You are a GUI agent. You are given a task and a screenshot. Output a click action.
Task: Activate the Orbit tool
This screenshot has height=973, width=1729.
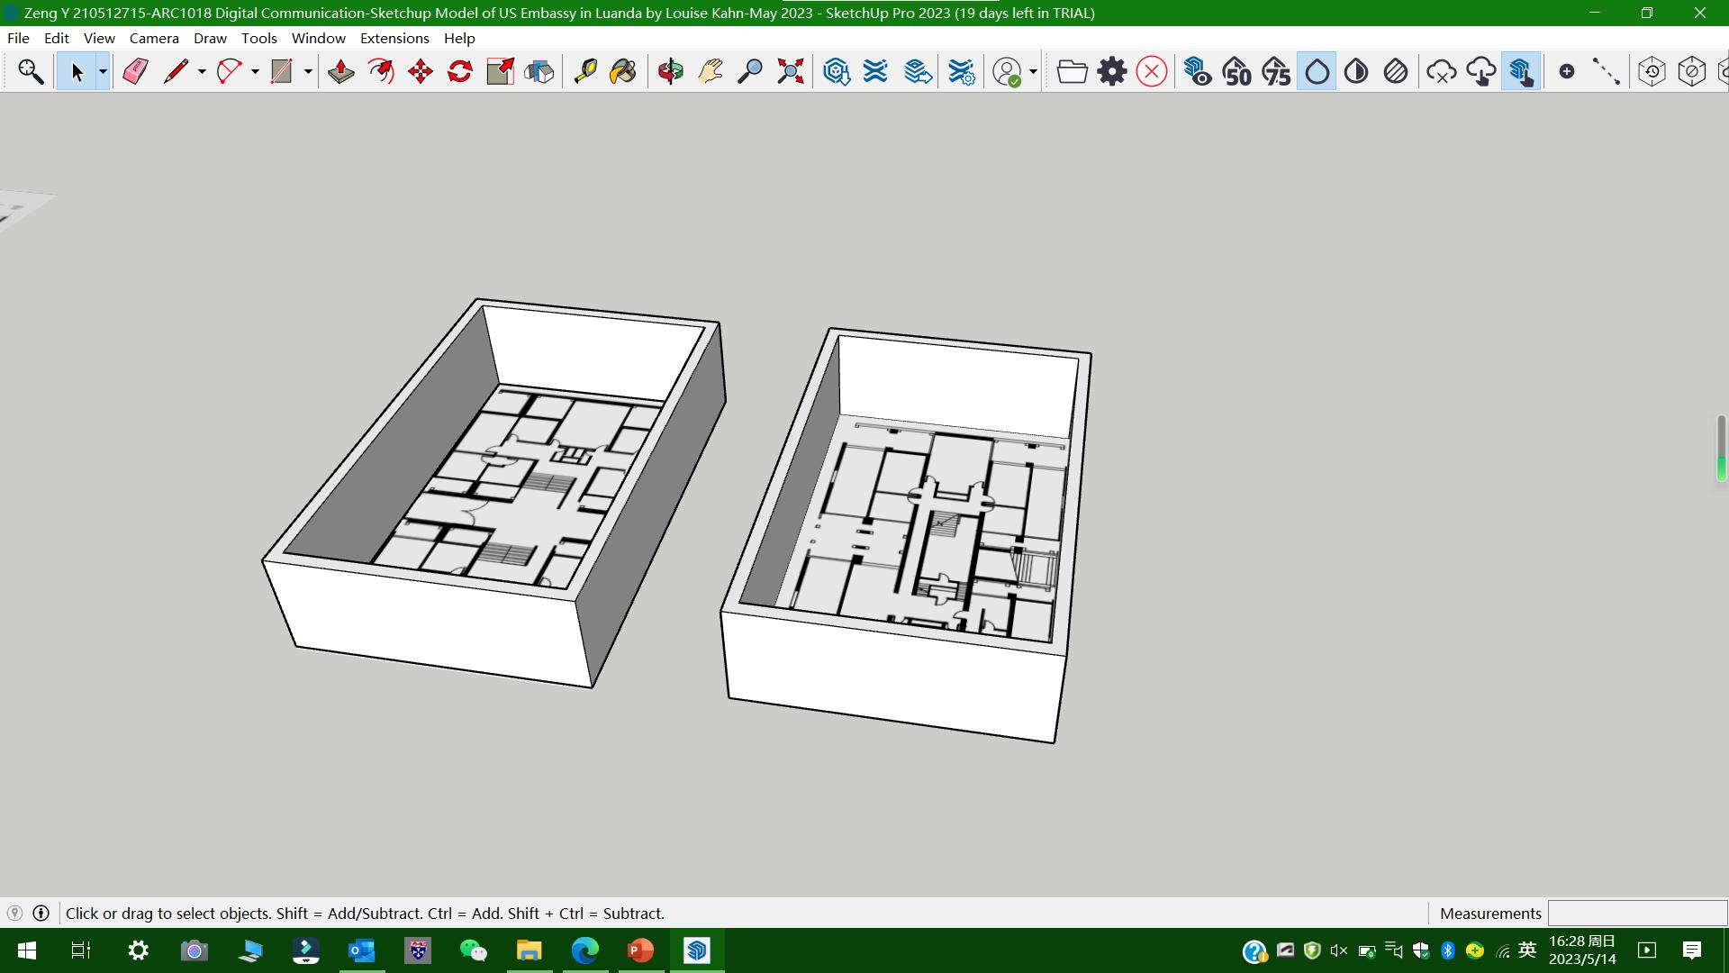670,71
